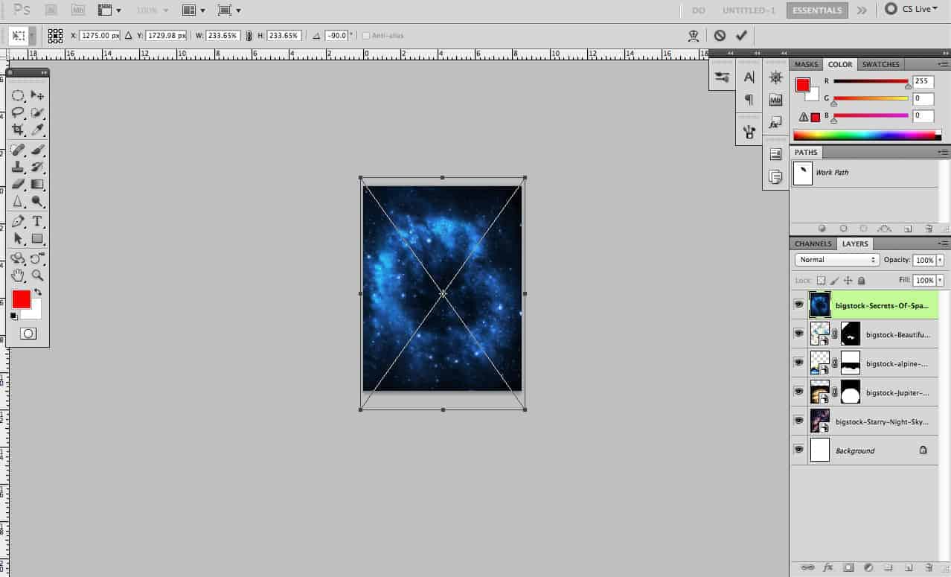Select the 3D Rotate tool
Image resolution: width=951 pixels, height=577 pixels.
[18, 258]
